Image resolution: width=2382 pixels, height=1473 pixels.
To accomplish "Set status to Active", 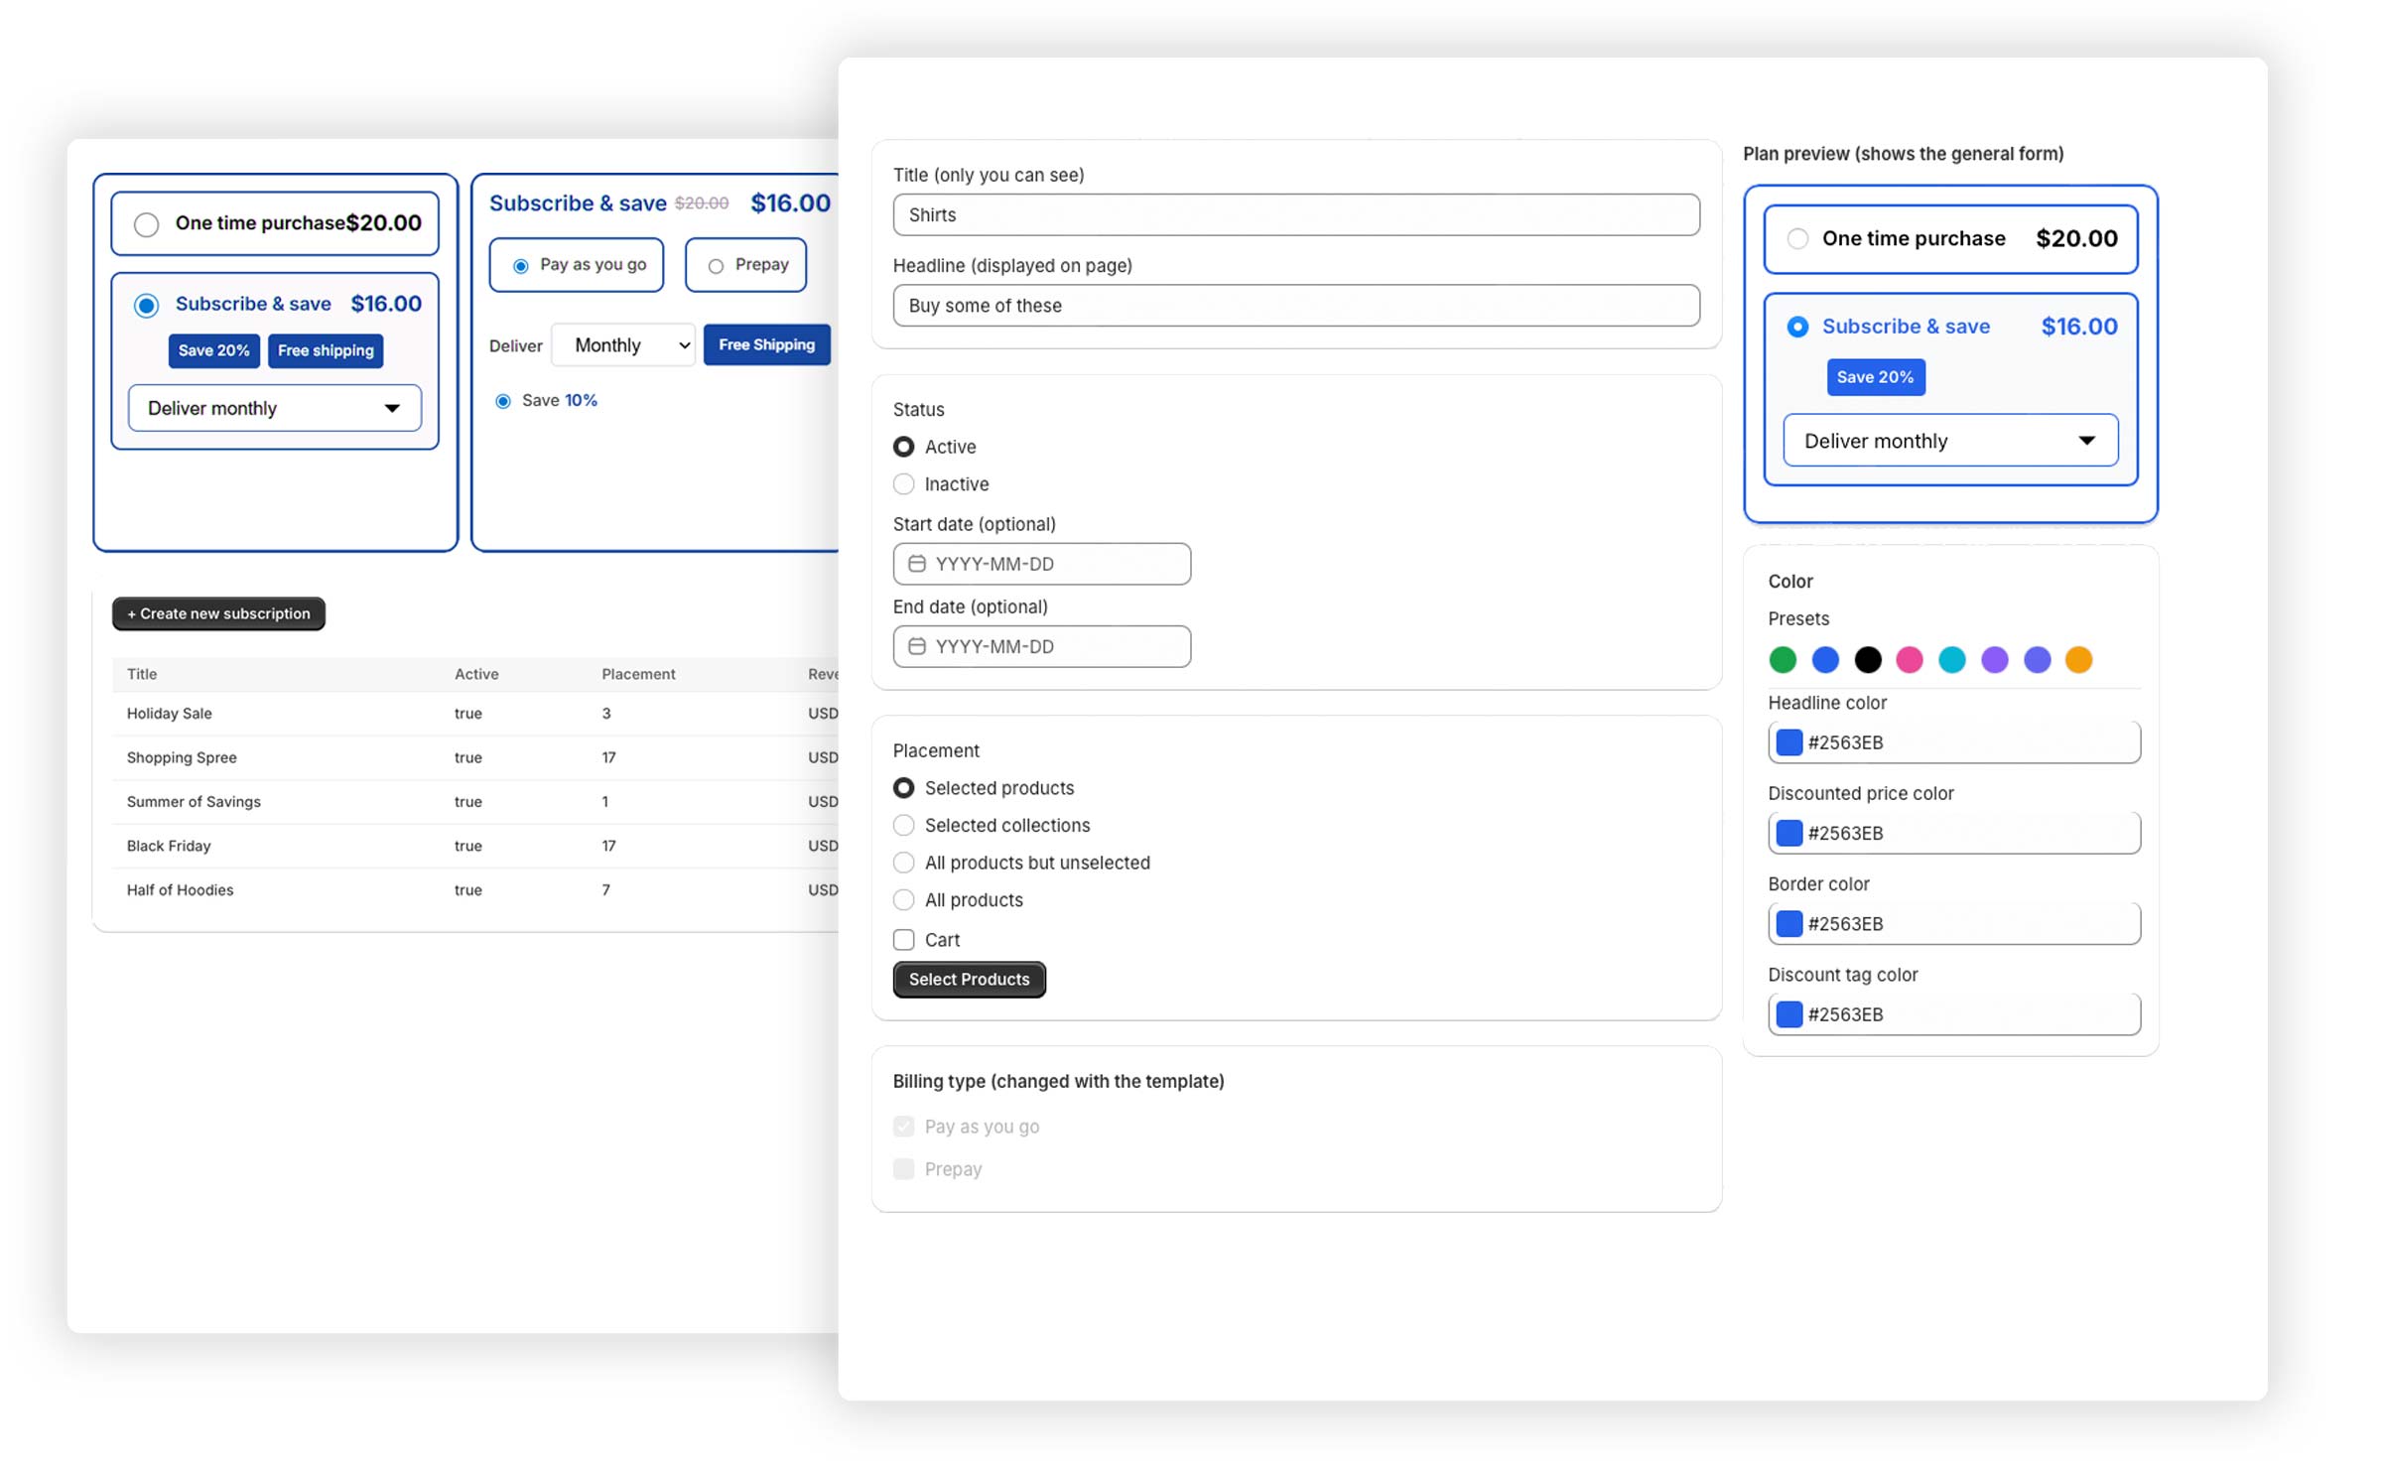I will (x=903, y=447).
